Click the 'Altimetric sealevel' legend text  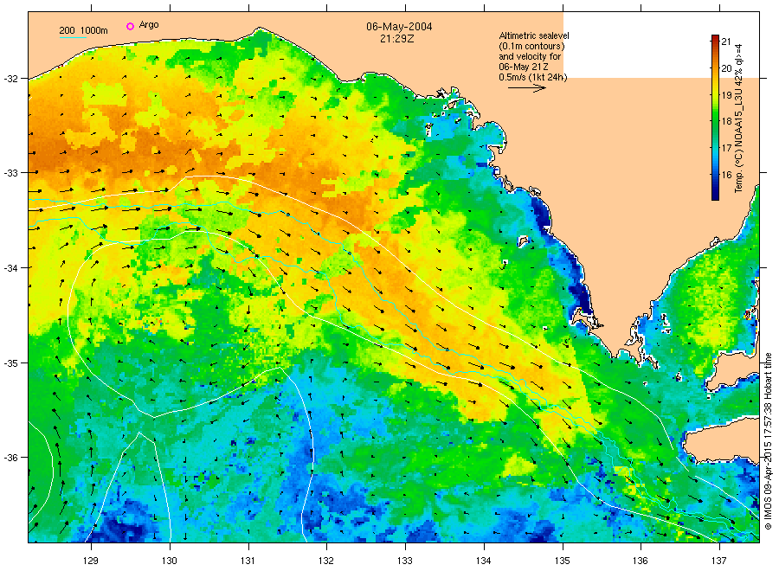click(534, 35)
